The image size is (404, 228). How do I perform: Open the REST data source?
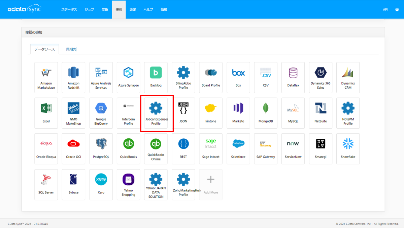tap(183, 149)
